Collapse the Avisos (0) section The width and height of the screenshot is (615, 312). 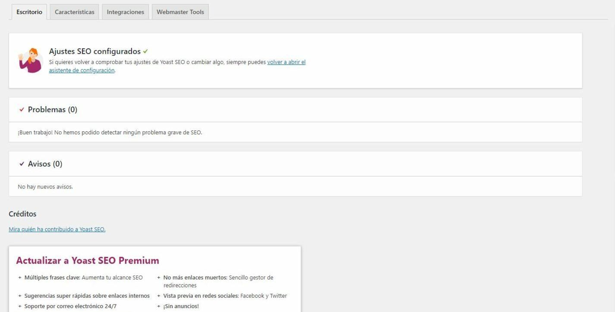coord(295,164)
